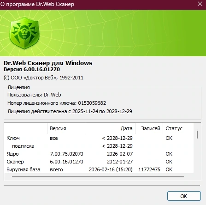Click scanner version 6.00.16.01270 in table
The height and width of the screenshot is (205, 206).
point(66,162)
